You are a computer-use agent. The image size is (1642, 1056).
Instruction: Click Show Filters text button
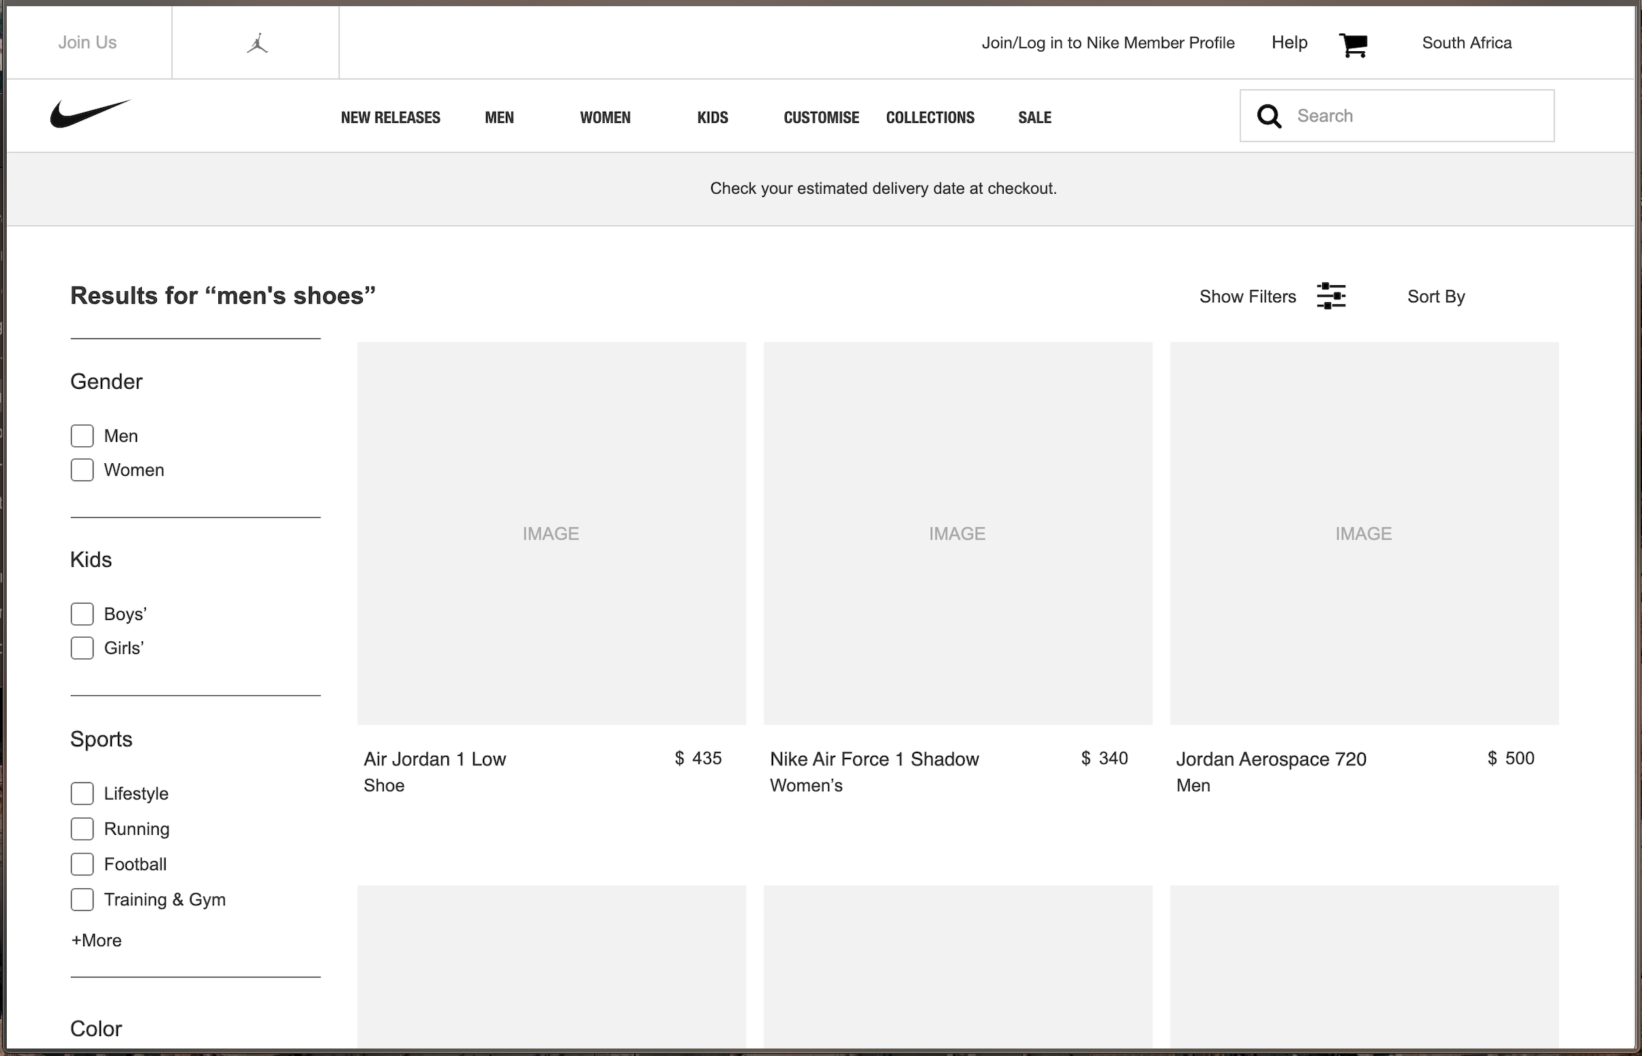(1248, 297)
